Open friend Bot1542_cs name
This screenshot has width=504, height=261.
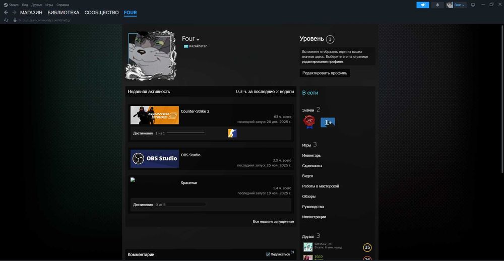tap(323, 244)
